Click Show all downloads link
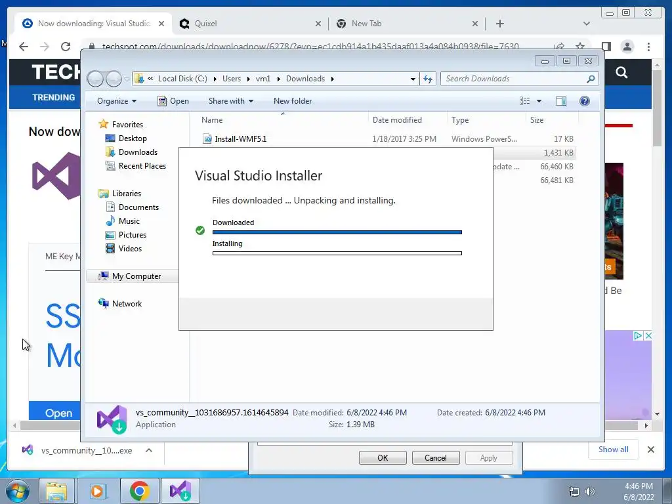Screen dimensions: 672x504 (614, 450)
